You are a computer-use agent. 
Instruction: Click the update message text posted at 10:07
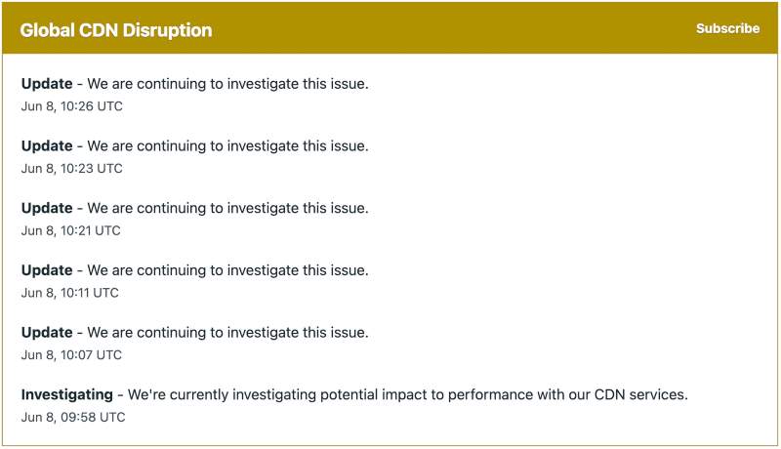pos(228,333)
